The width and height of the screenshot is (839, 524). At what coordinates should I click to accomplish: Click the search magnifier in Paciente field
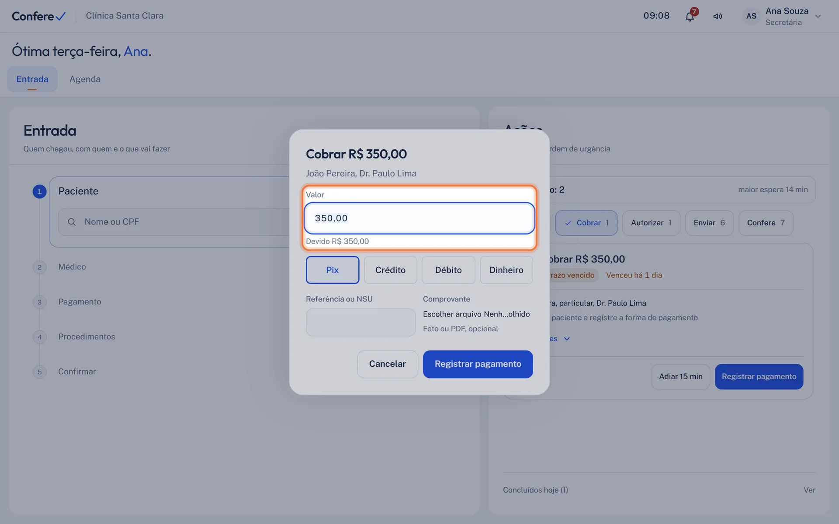(x=72, y=222)
